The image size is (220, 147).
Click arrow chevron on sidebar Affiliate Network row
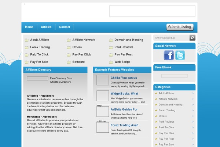193,99
